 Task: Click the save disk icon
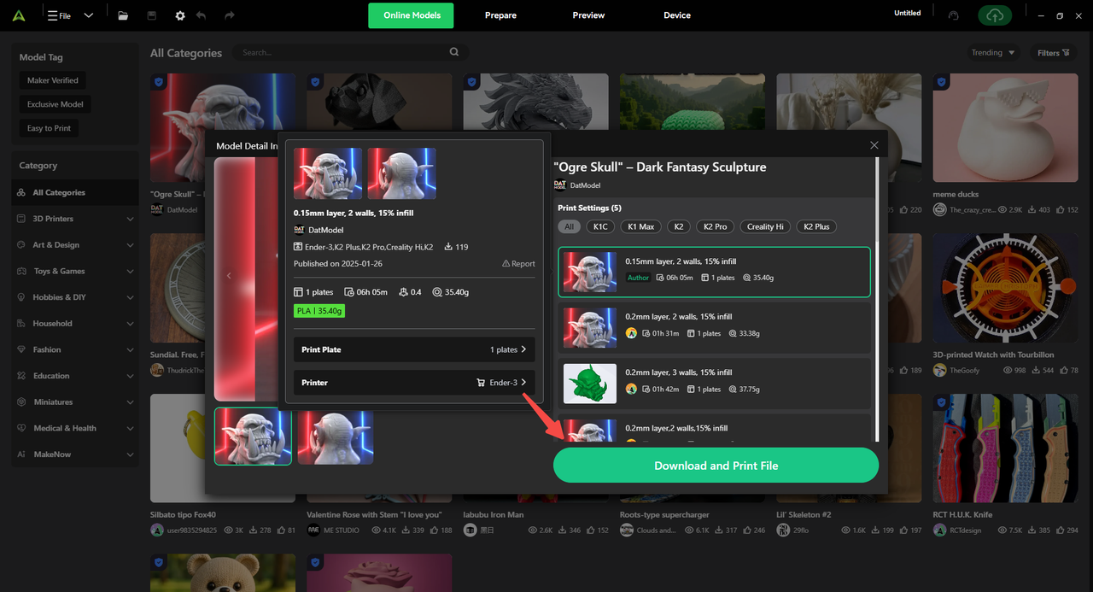click(x=152, y=15)
